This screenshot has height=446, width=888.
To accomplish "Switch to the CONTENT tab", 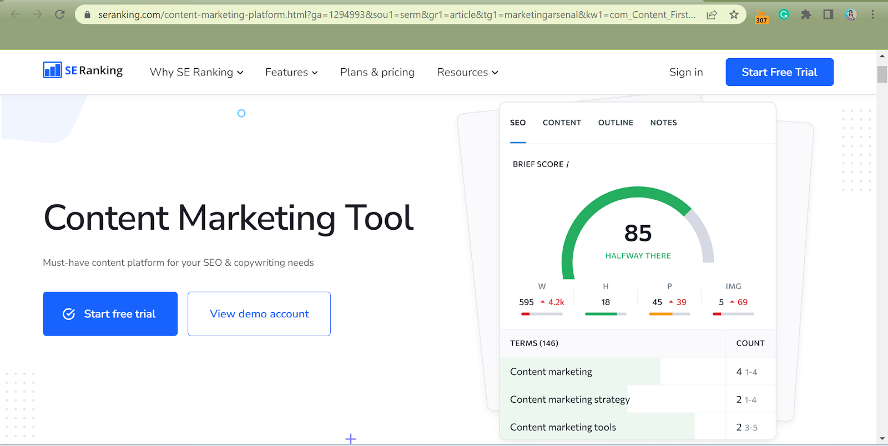I will [562, 123].
